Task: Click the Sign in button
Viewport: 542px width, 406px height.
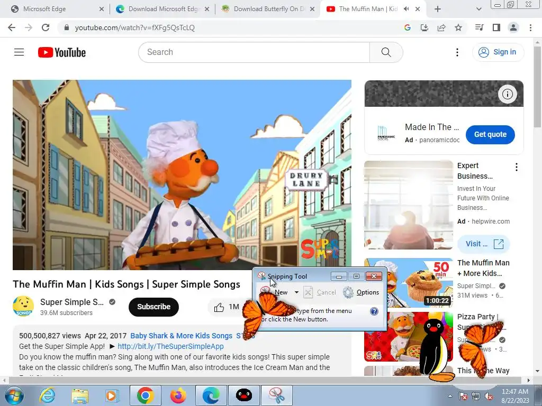Action: (498, 52)
